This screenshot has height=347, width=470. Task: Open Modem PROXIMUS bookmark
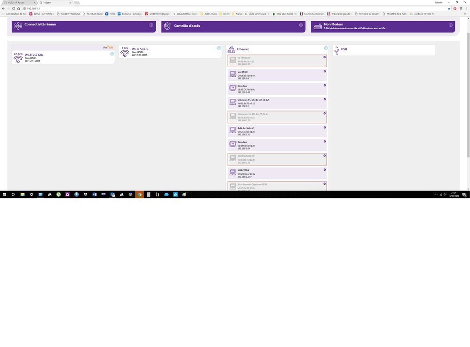(x=69, y=14)
